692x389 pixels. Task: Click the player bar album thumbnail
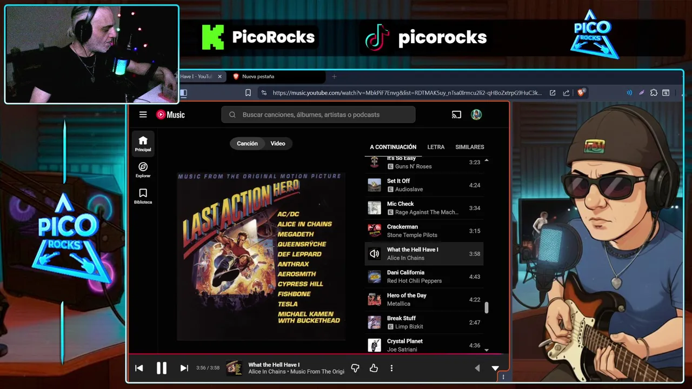coord(234,368)
